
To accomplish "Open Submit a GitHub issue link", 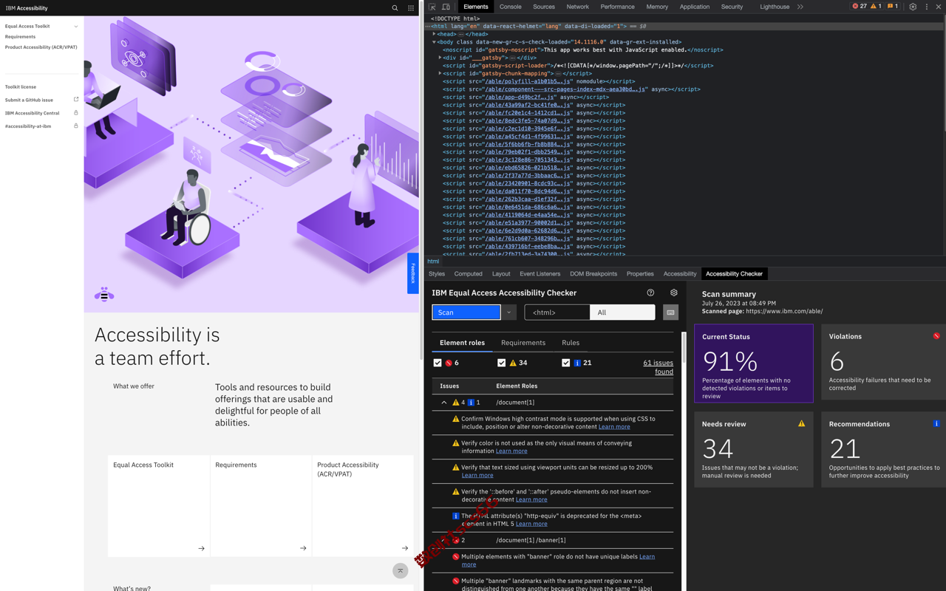I will (29, 100).
